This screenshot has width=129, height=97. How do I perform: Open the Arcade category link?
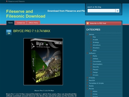pyautogui.click(x=95, y=40)
